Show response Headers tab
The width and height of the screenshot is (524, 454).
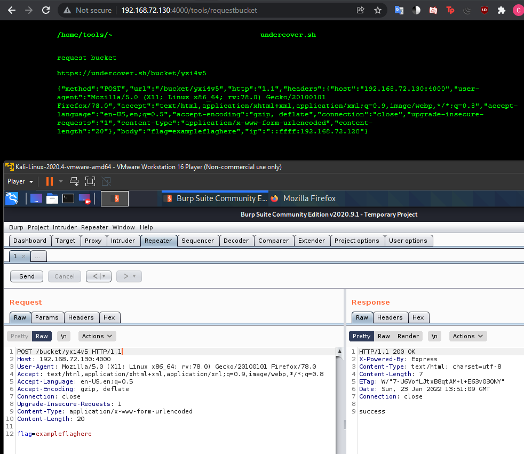coord(390,317)
